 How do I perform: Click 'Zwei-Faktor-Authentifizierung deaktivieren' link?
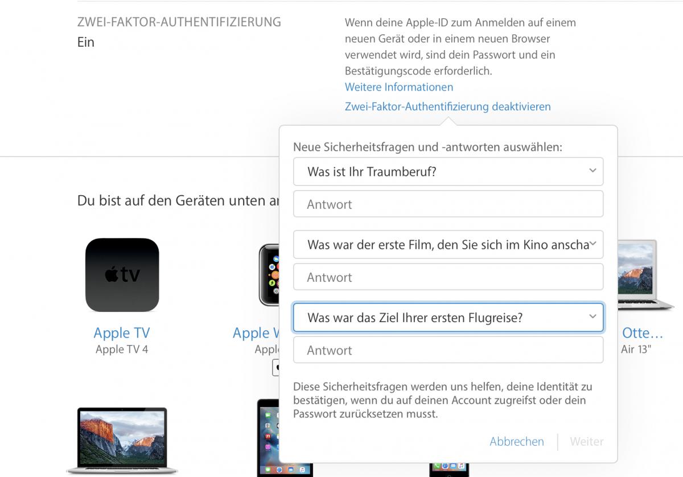(x=448, y=106)
